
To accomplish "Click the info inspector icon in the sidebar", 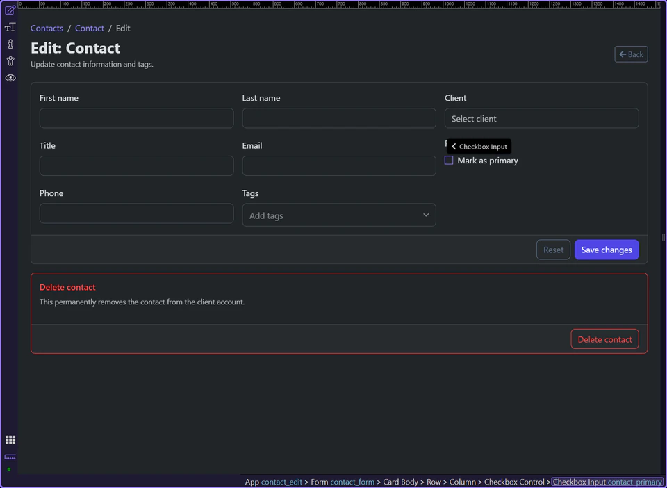I will pyautogui.click(x=10, y=43).
